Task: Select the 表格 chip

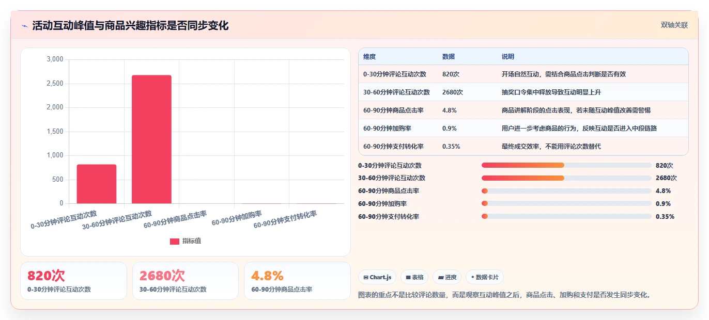Action: point(414,277)
